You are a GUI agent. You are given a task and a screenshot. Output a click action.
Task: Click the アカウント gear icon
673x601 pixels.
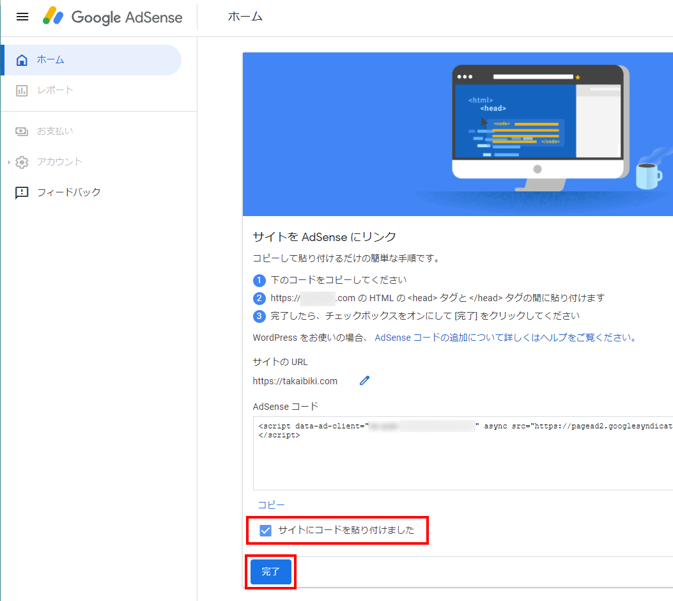click(x=22, y=162)
